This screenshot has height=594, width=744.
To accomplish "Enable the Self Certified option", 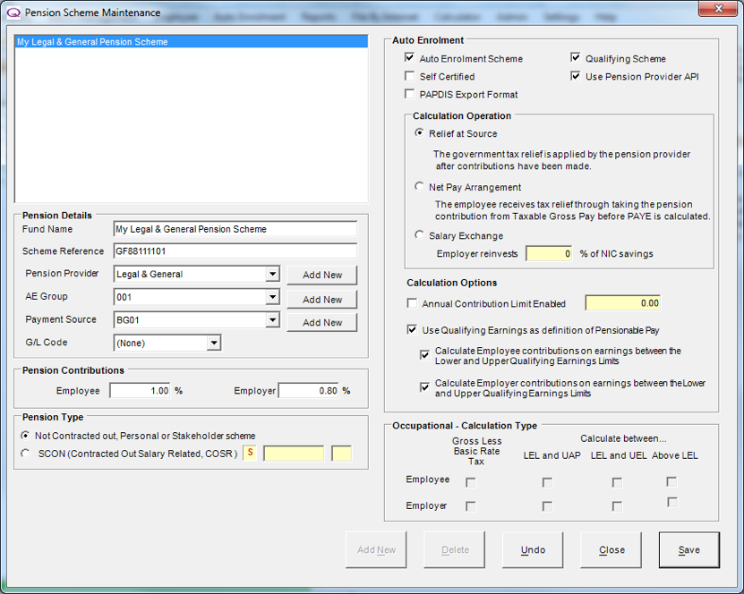I will 410,76.
